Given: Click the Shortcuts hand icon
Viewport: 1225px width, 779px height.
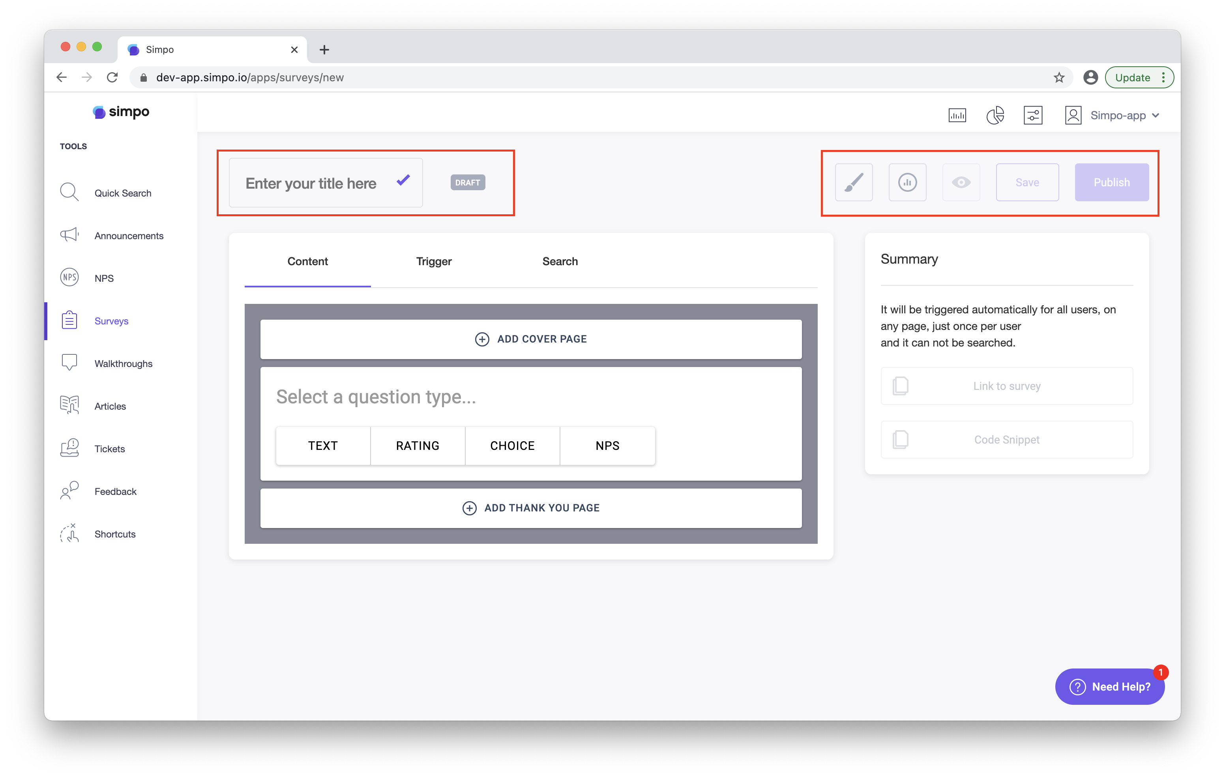Looking at the screenshot, I should pos(69,533).
